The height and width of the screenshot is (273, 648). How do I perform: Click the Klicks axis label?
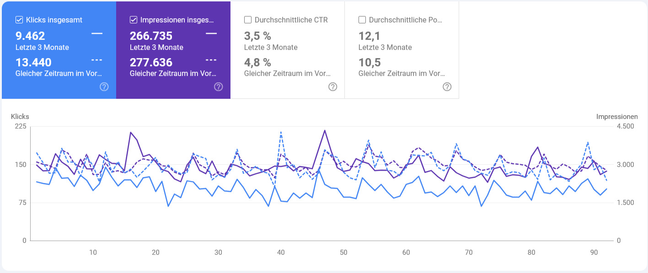pos(20,117)
